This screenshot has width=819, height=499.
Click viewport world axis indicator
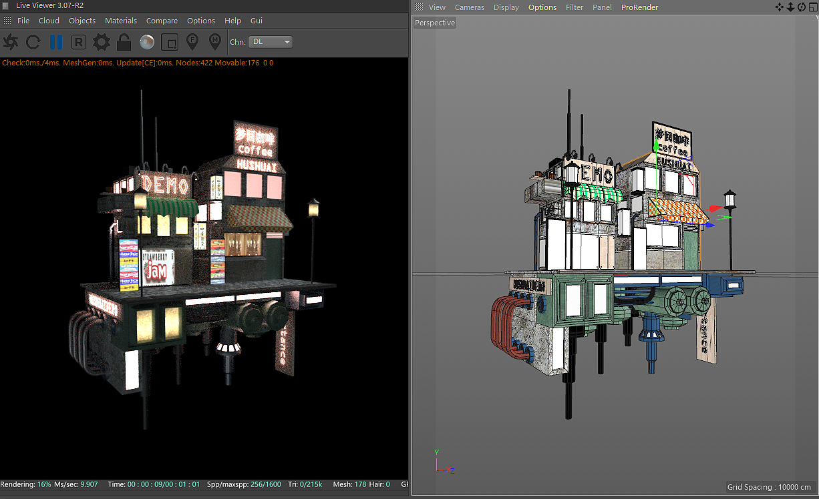pyautogui.click(x=444, y=462)
